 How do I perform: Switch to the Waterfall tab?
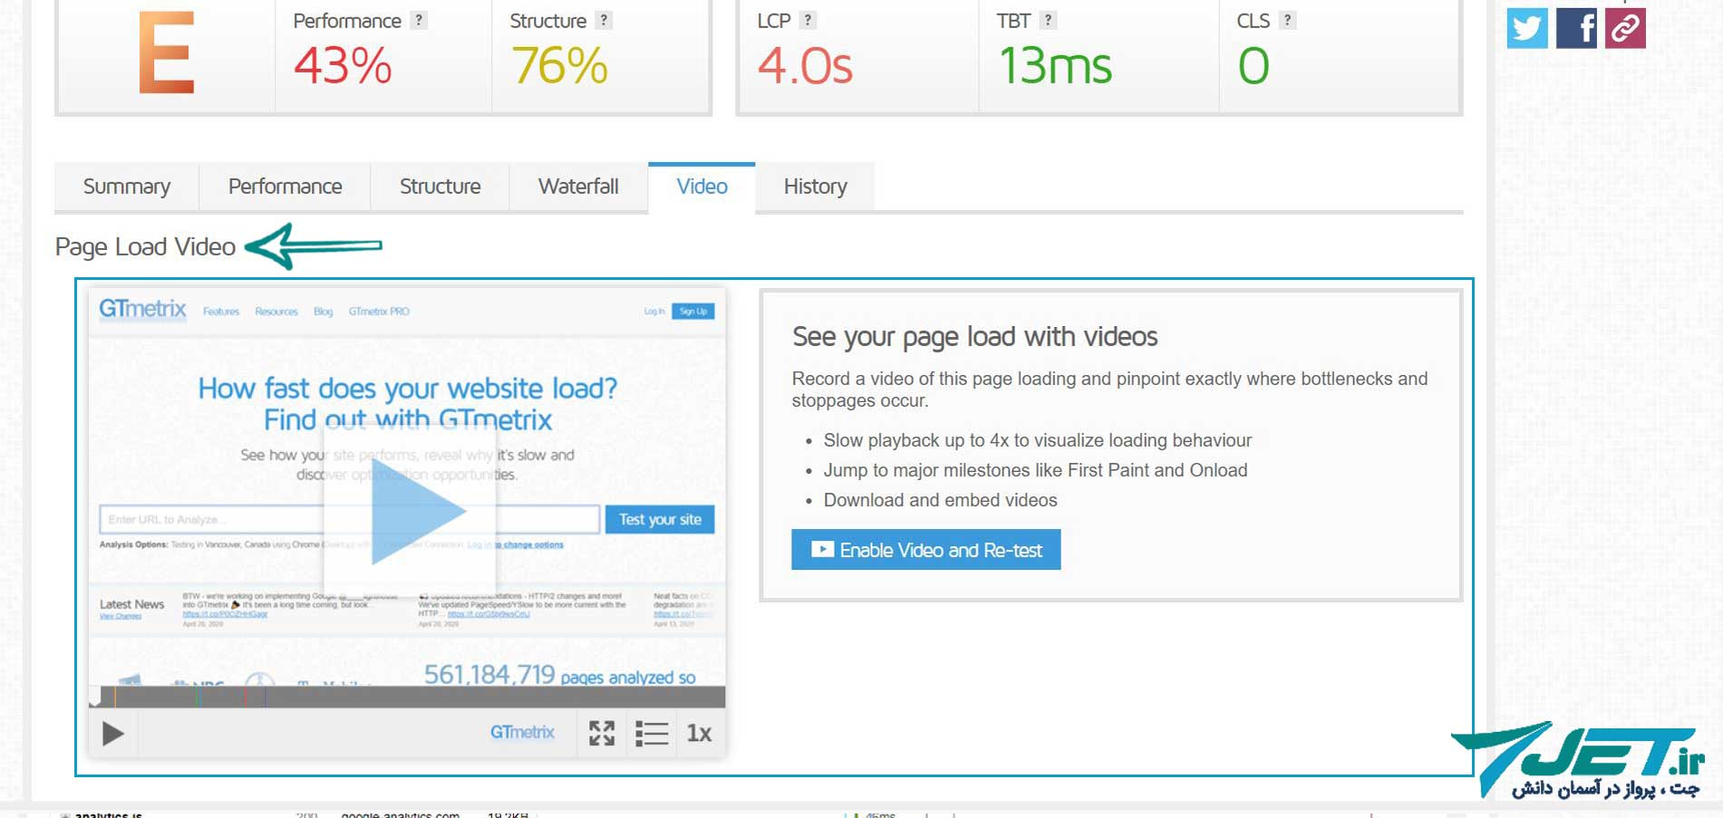coord(578,187)
